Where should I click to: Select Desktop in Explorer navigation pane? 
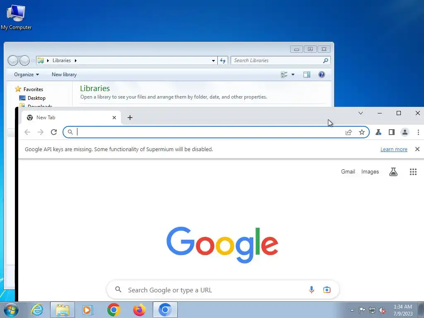point(36,98)
